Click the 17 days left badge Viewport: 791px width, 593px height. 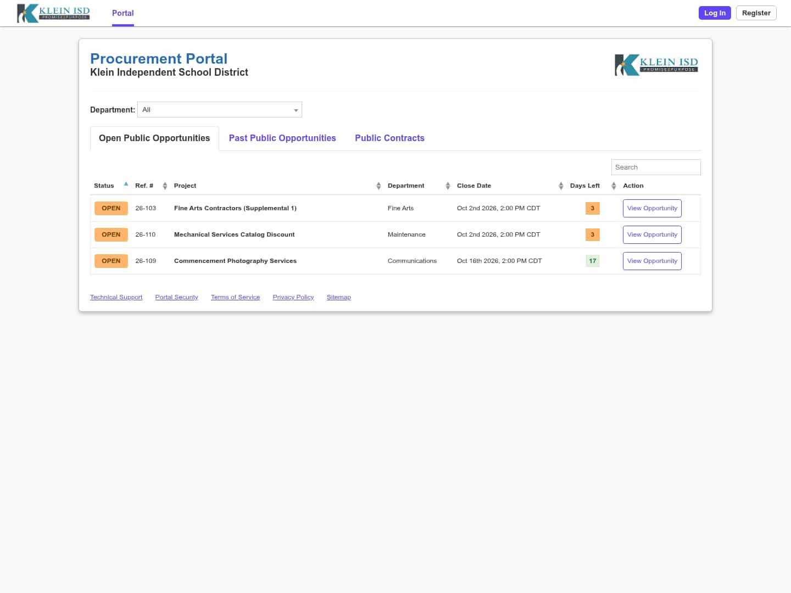592,261
